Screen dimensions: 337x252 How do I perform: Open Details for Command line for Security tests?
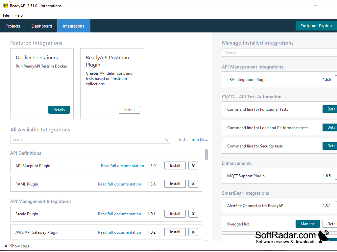point(330,146)
